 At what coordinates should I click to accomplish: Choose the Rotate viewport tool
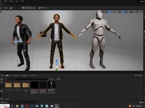[x=107, y=12]
